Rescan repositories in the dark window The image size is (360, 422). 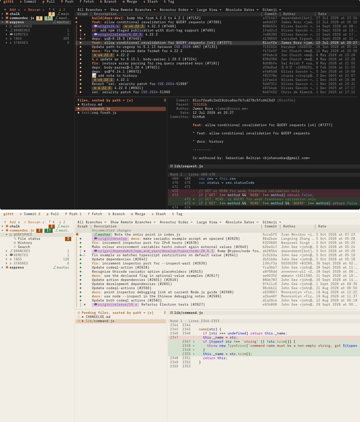(x=34, y=10)
